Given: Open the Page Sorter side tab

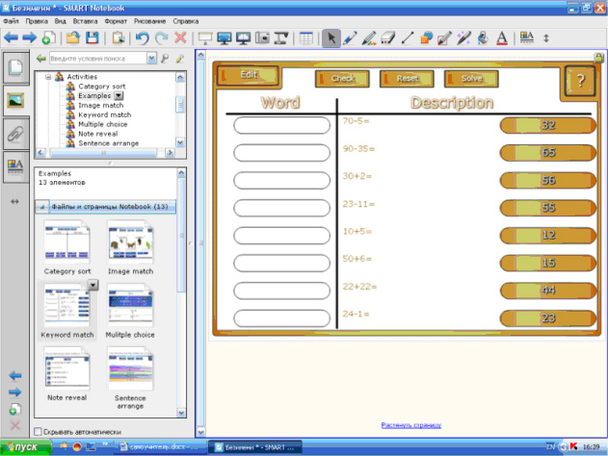Looking at the screenshot, I should click(15, 67).
